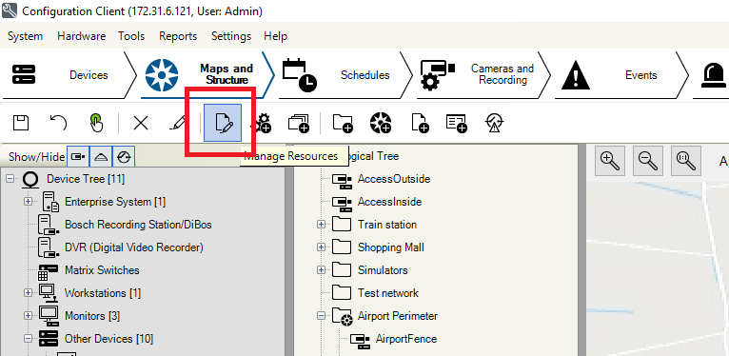Select the Test network folder
This screenshot has height=356, width=729.
(387, 293)
